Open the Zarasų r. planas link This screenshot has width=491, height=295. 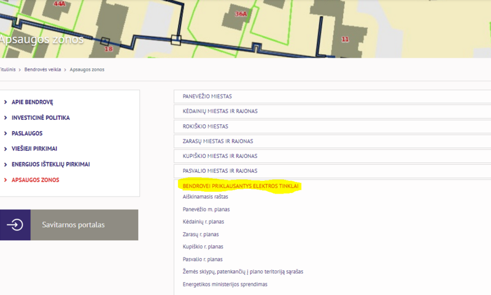201,235
